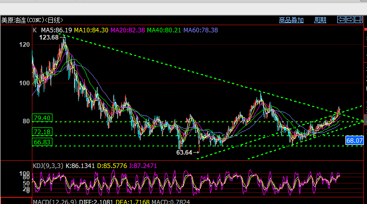Click the 100 price axis label
The width and height of the screenshot is (367, 204).
(x=24, y=83)
